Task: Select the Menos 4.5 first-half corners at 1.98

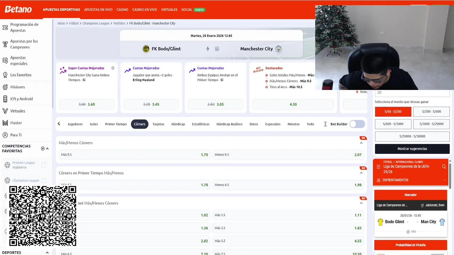Action: click(288, 185)
